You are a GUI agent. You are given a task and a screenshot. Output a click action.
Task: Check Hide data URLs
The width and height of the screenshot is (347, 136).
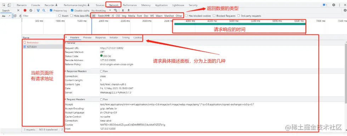point(72,16)
